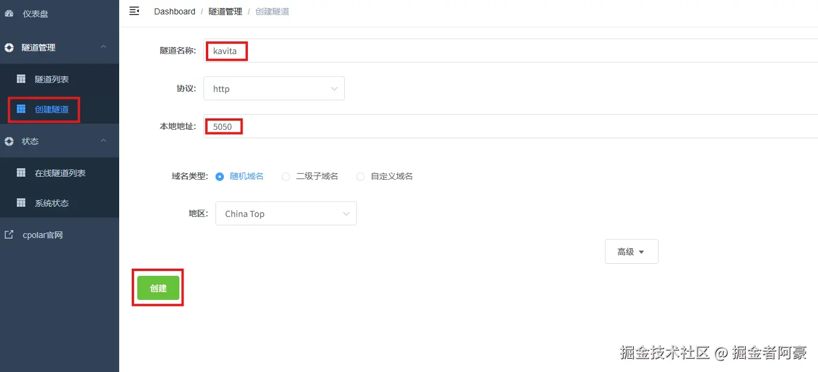Viewport: 818px width, 372px height.
Task: Click the external link icon beside cpolar官网
Action: [x=9, y=235]
